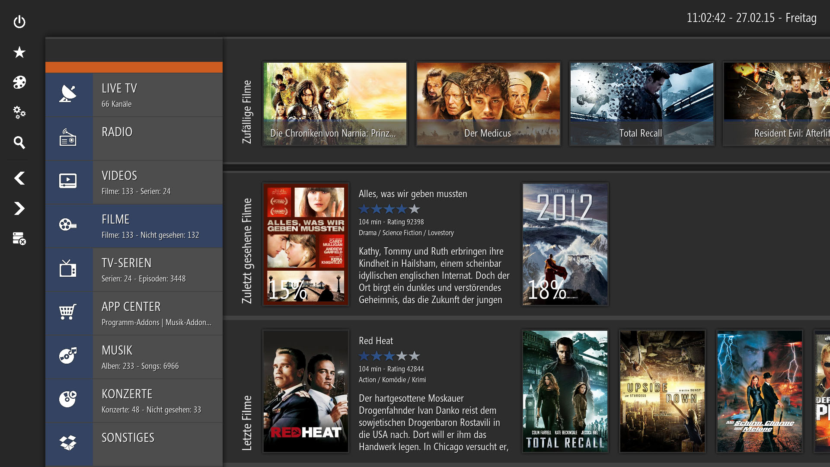Click the star rating under Alles, was wir geben mussten
830x467 pixels.
pyautogui.click(x=389, y=209)
